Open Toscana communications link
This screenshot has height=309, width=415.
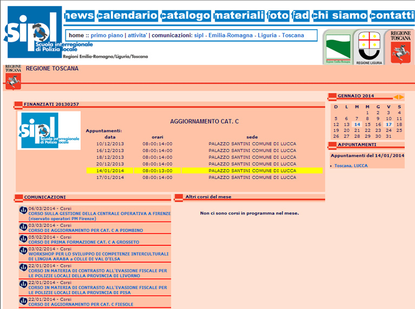tap(293, 35)
